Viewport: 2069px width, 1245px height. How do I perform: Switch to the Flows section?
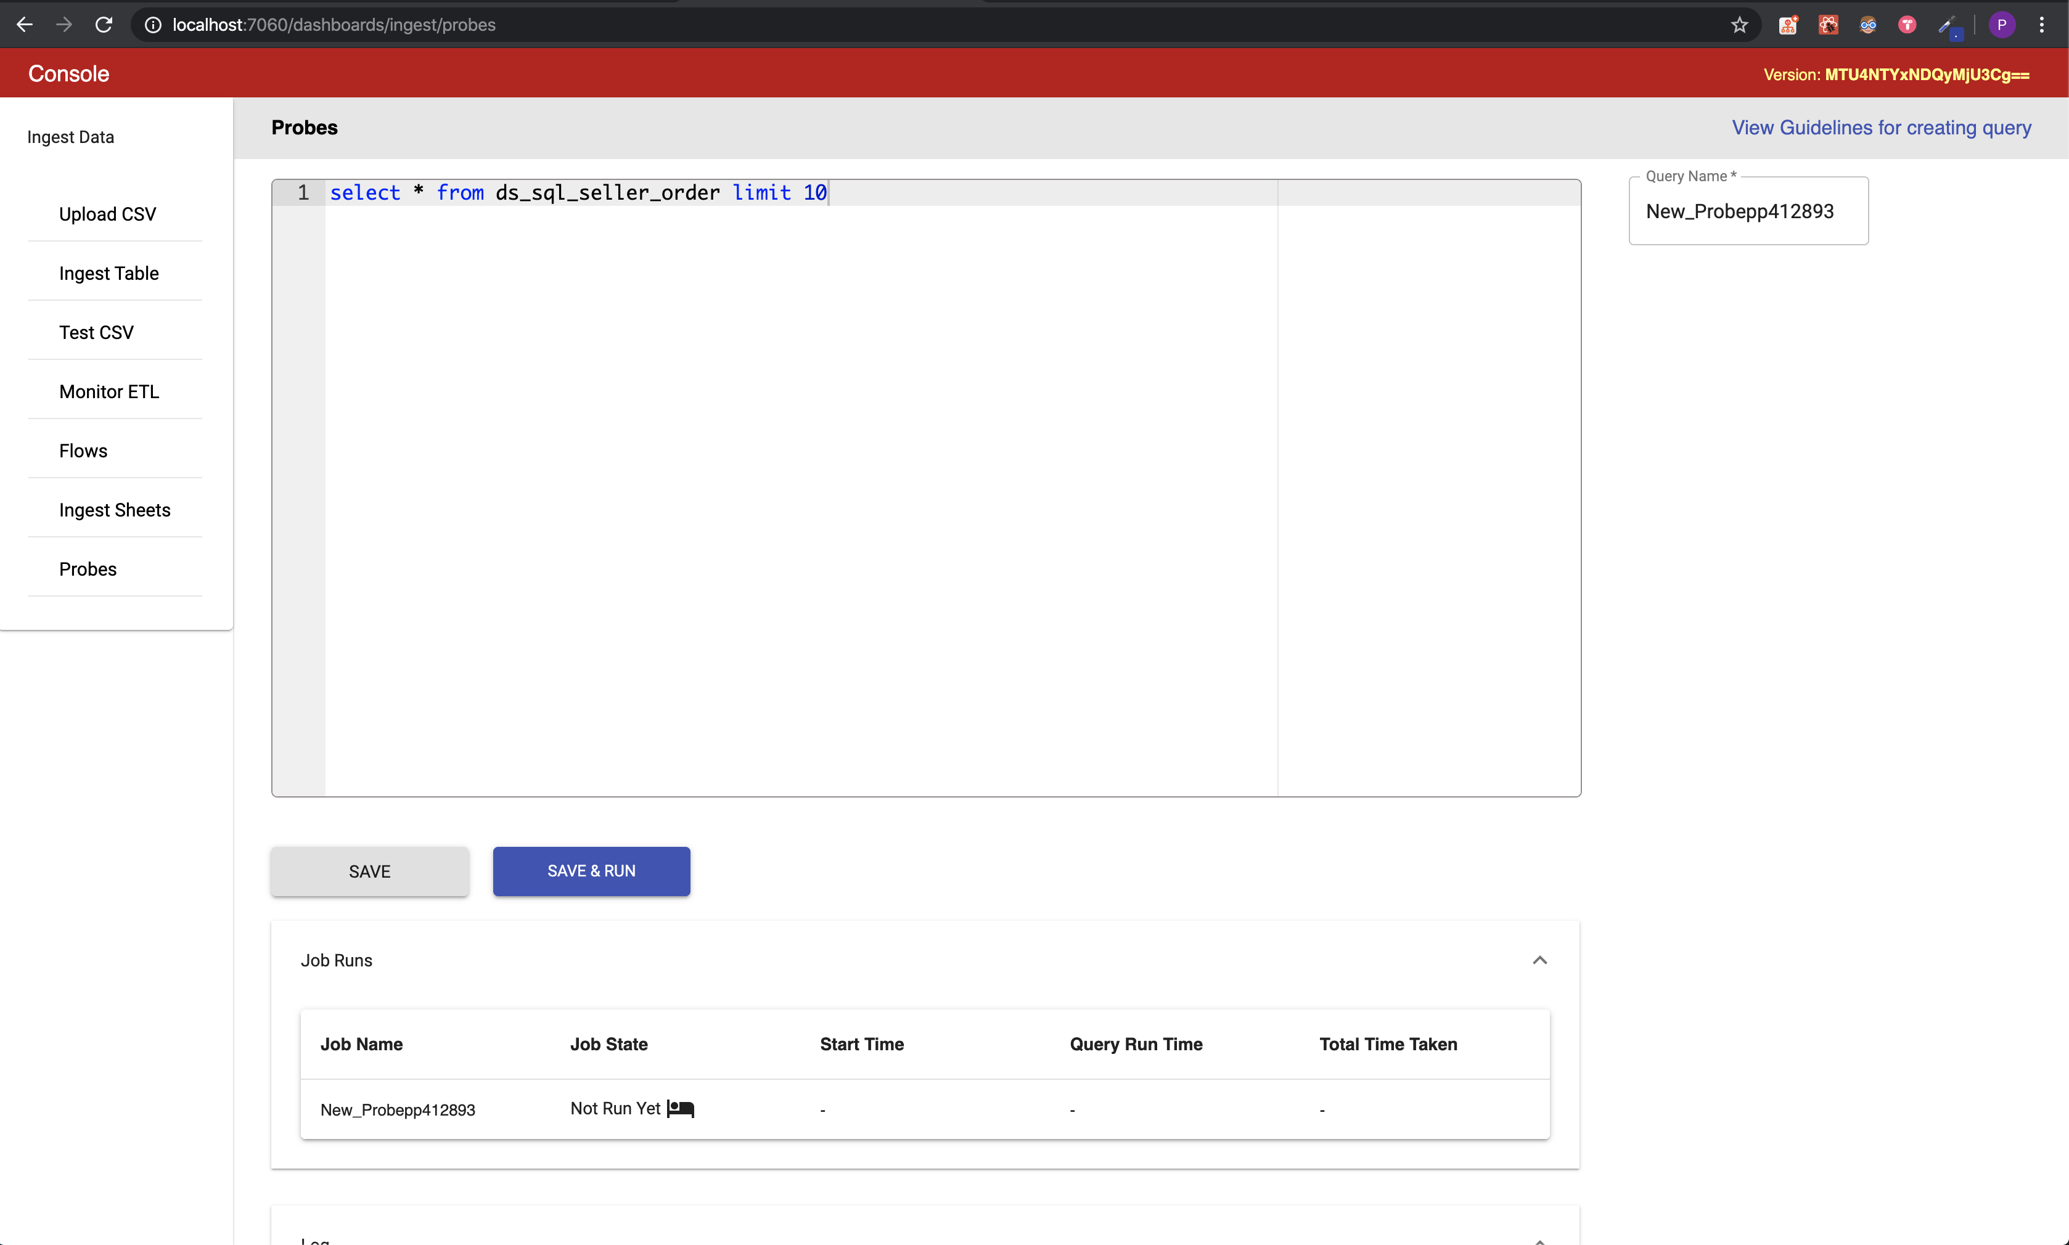pos(82,451)
